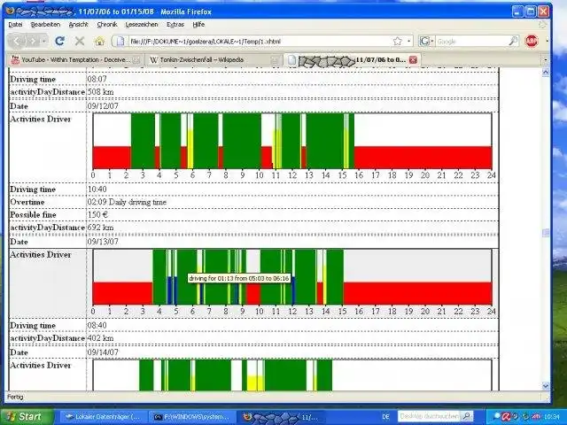Viewport: 567px width, 425px height.
Task: Open the Bearbeiten menu
Action: pyautogui.click(x=45, y=25)
